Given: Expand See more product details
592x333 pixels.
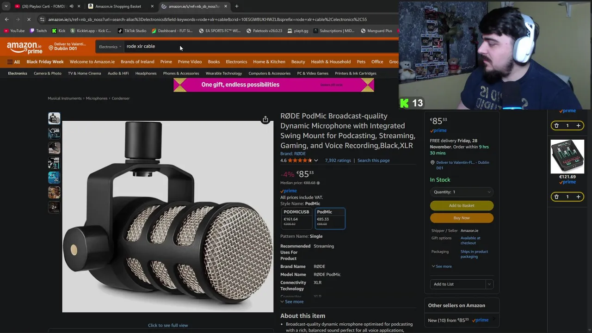Looking at the screenshot, I should [x=292, y=302].
